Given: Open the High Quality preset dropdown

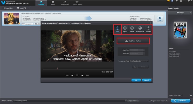Looking at the screenshot, I should click(178, 95).
